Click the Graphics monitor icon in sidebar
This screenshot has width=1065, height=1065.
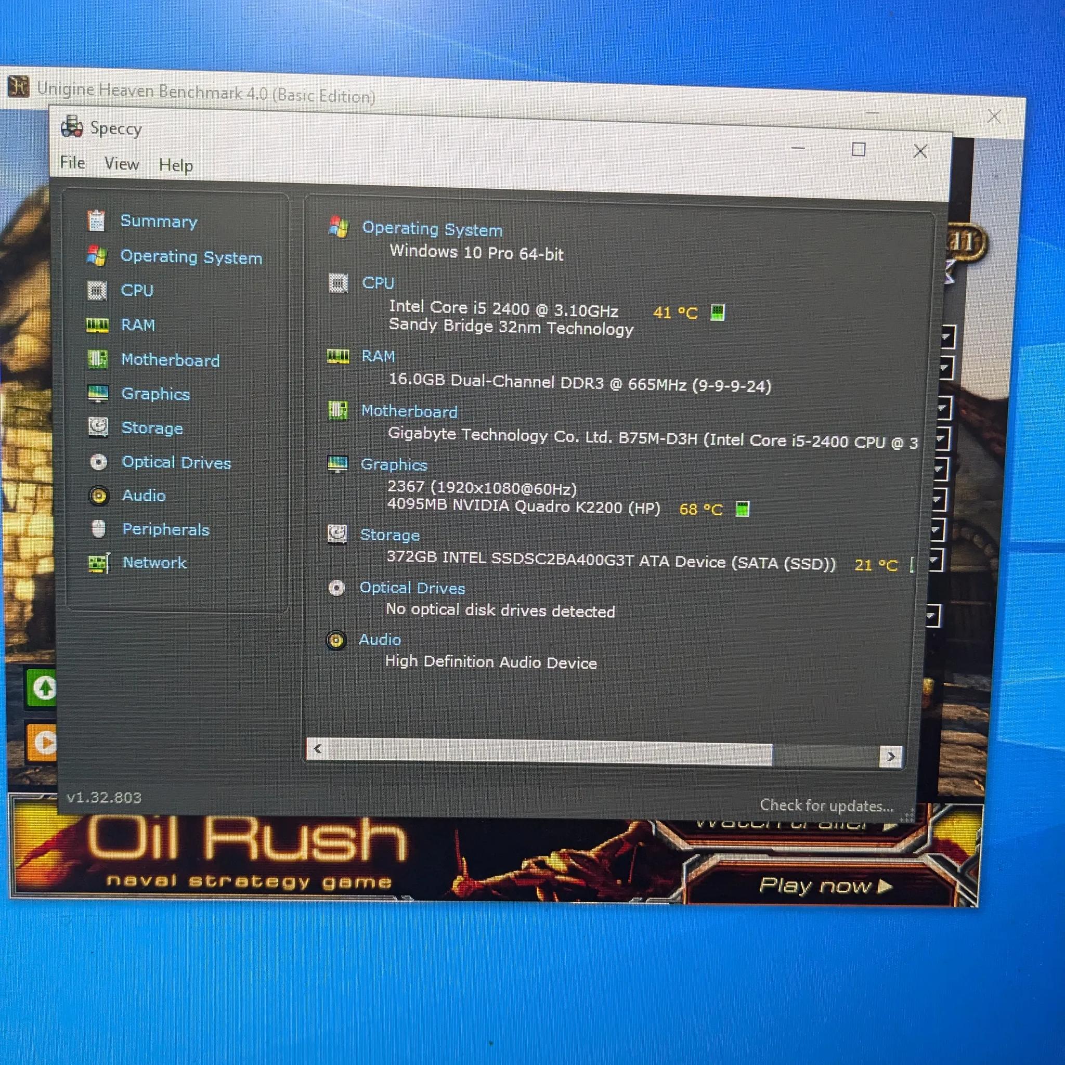click(98, 394)
